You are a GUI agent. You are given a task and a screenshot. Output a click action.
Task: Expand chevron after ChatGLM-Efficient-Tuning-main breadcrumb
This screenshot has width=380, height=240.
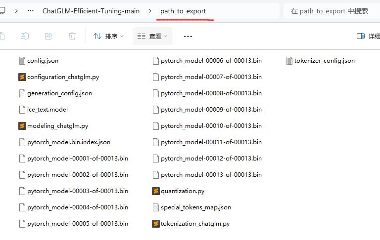click(x=150, y=11)
